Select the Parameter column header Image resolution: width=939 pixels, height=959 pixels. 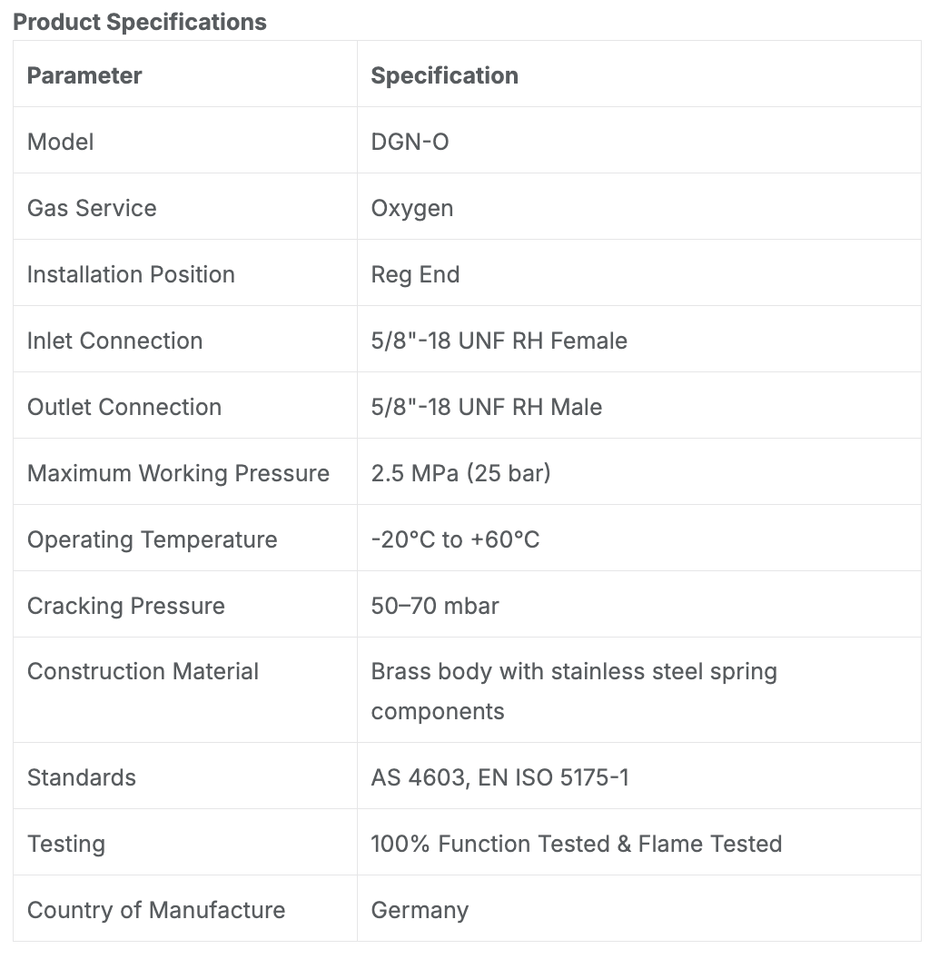point(84,75)
